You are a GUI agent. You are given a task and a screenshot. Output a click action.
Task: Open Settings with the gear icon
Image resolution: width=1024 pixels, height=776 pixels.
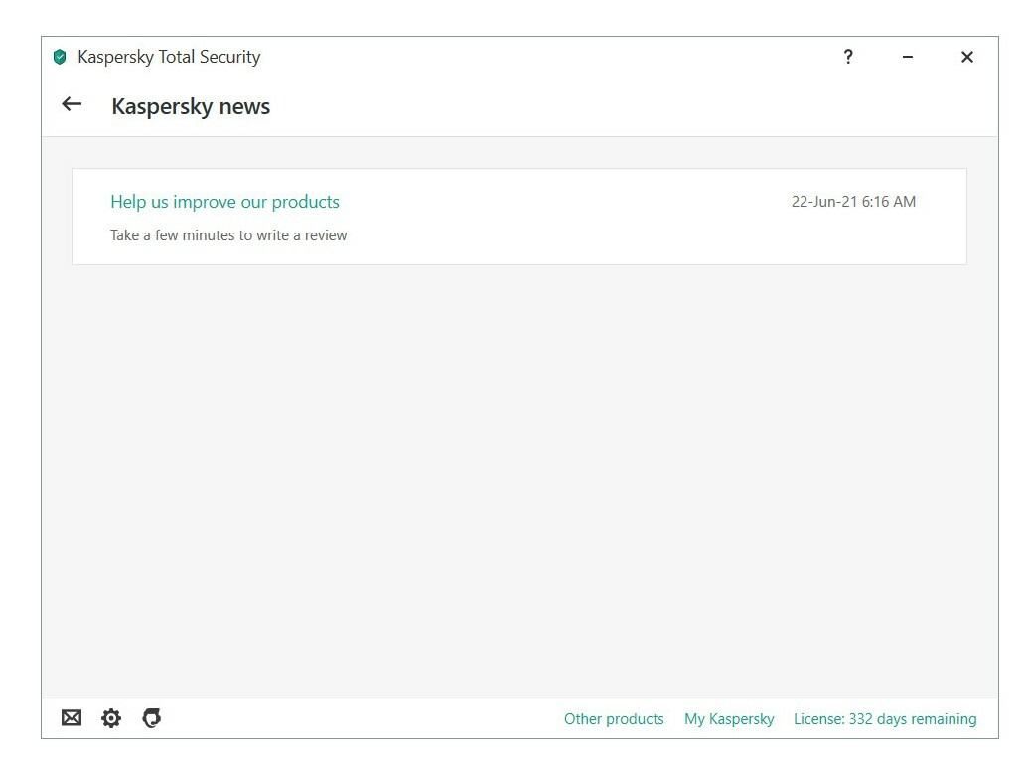point(111,718)
